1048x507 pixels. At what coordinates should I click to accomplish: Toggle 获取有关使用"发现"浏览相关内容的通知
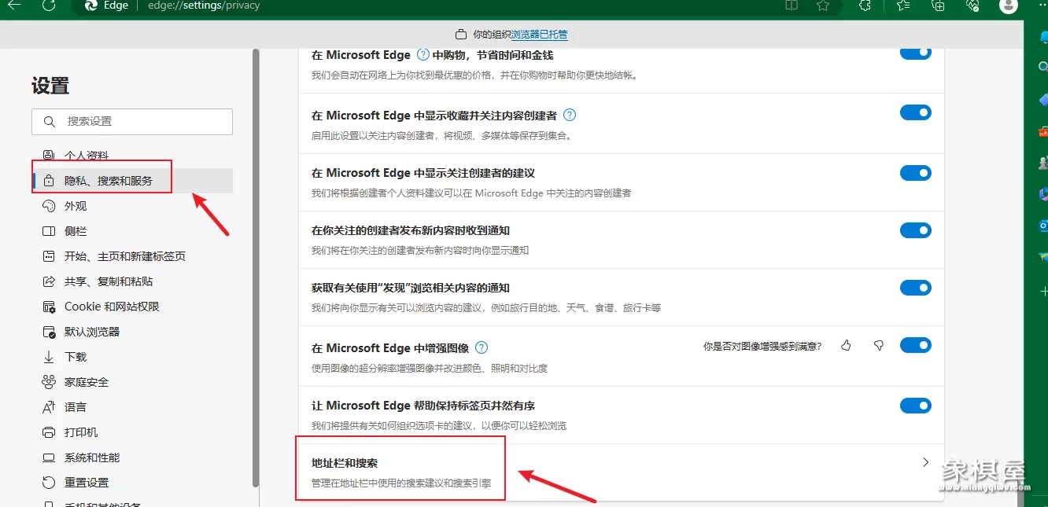(915, 288)
